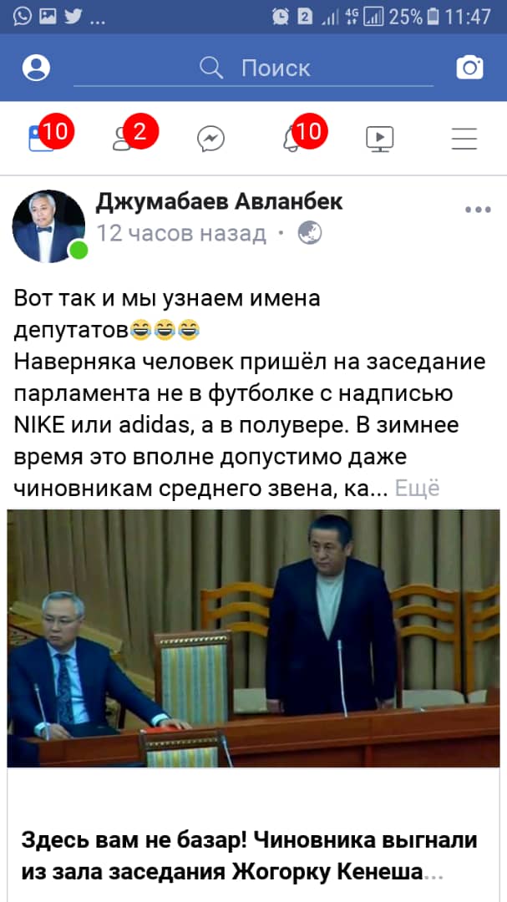The image size is (507, 902).
Task: Tap the WhatsApp icon in status bar
Action: 23,16
